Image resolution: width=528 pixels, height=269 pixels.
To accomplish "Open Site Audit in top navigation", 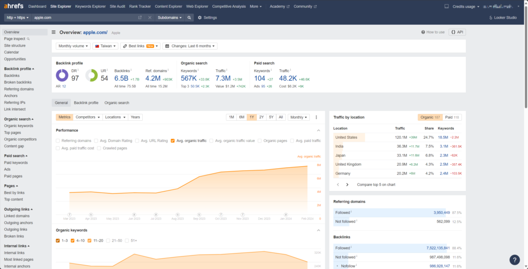I will pos(118,6).
